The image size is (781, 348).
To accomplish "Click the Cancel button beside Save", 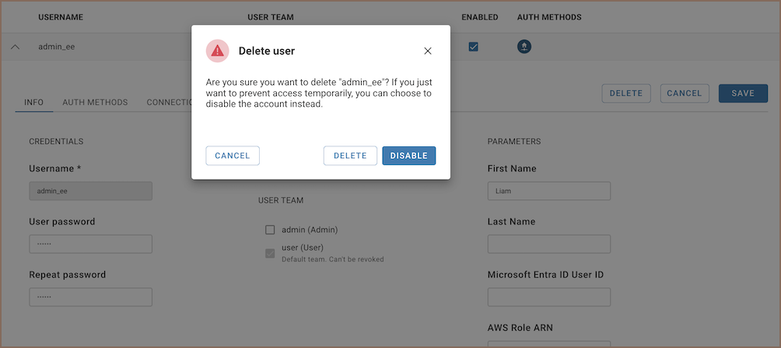I will click(685, 93).
